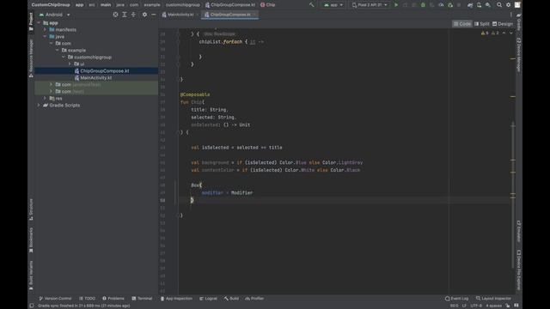Open the Profiler tool window

tap(254, 299)
